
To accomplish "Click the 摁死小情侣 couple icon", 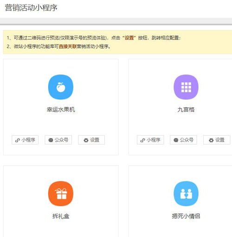I will pos(186,193).
